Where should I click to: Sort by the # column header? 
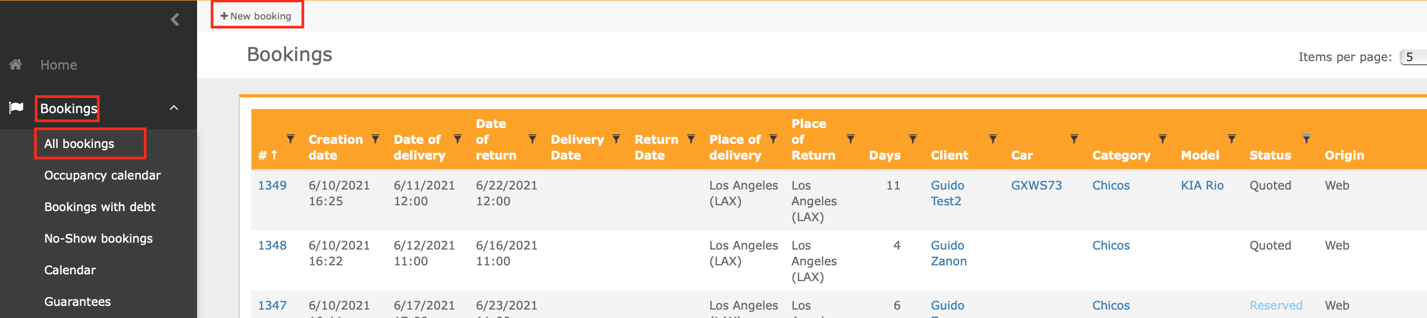tap(268, 155)
